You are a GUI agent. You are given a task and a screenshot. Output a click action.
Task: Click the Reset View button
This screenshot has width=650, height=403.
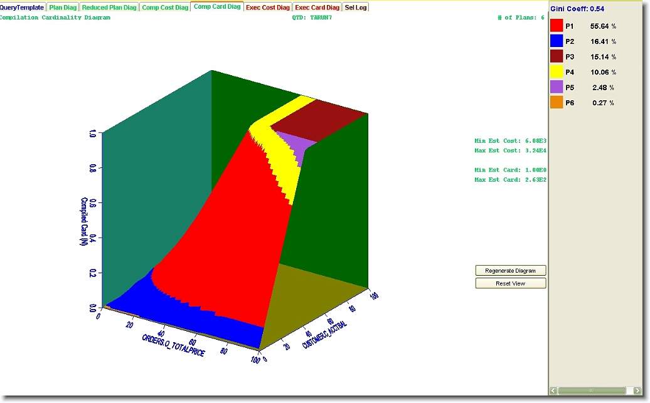[511, 283]
